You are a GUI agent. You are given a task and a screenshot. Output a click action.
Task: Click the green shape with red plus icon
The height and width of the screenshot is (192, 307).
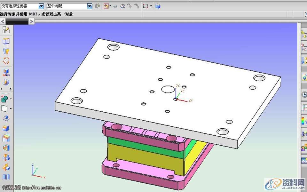click(4, 99)
